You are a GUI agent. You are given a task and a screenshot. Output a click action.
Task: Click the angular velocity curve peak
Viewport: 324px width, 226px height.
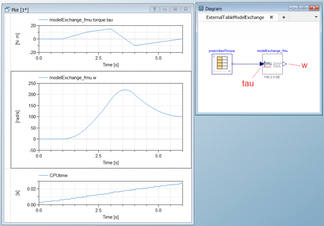click(125, 90)
